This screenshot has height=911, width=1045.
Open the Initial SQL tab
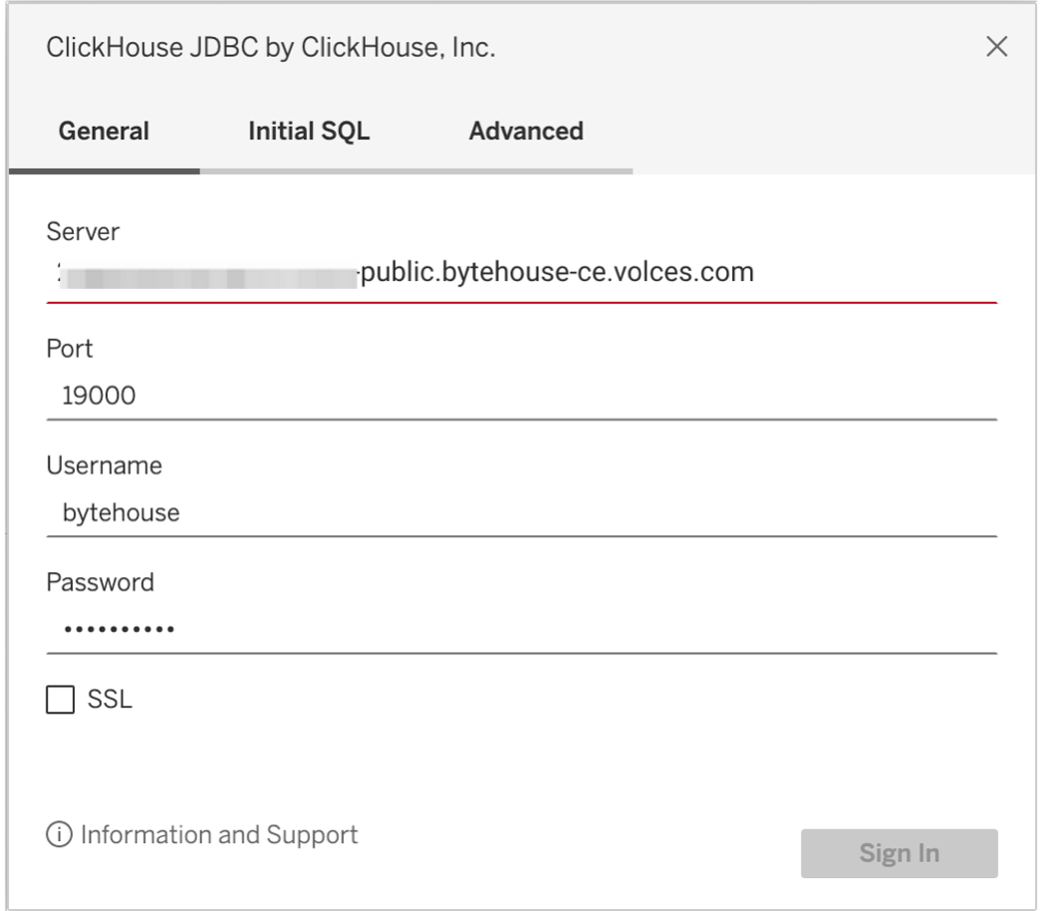point(309,131)
